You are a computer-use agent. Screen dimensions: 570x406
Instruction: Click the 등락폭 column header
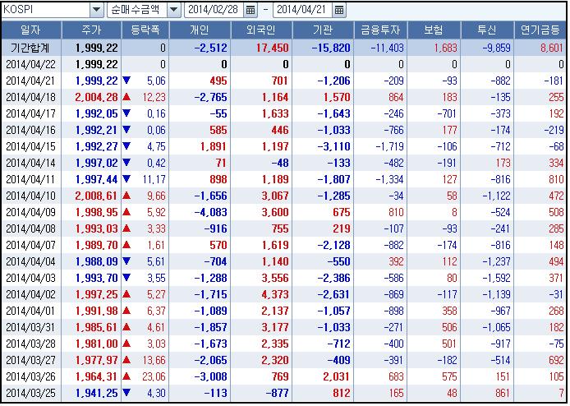(x=145, y=30)
